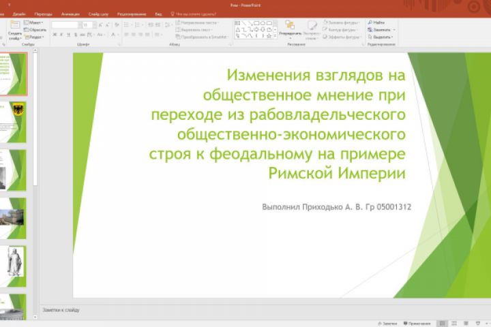Select the slide thumbnail with the statue drawing
Viewport: 491px width, 327px height.
13,266
